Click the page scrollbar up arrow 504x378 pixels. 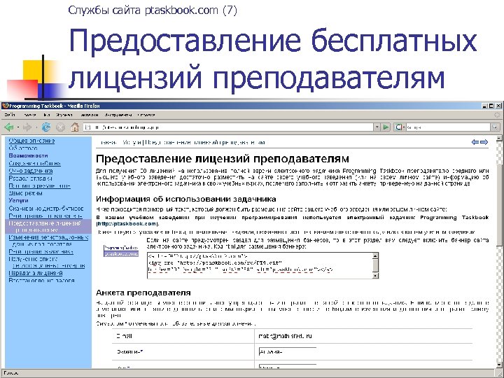point(499,139)
